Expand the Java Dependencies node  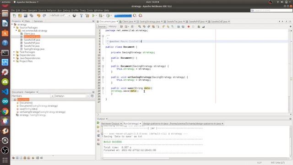point(14,58)
